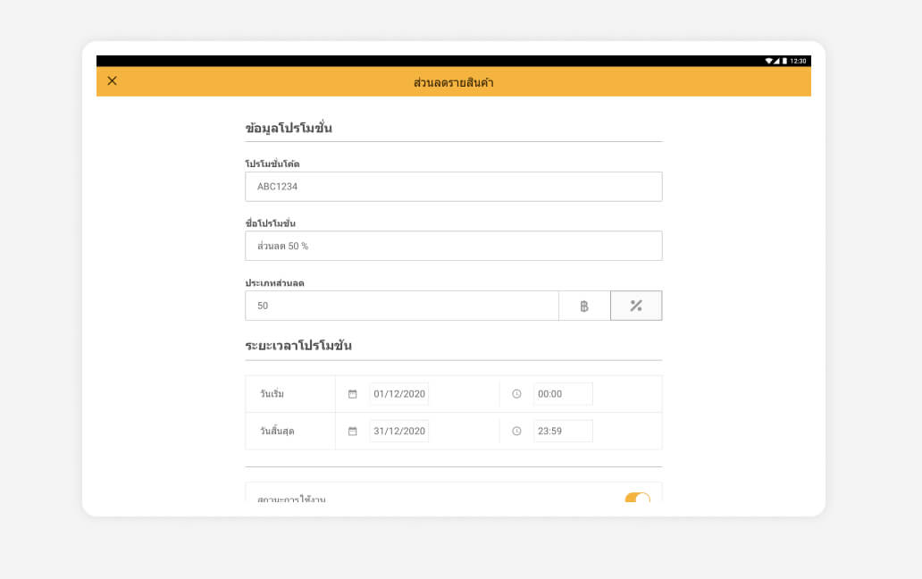The image size is (922, 579).
Task: Click the calendar icon in the วันเริ่ม row
Action: [353, 394]
